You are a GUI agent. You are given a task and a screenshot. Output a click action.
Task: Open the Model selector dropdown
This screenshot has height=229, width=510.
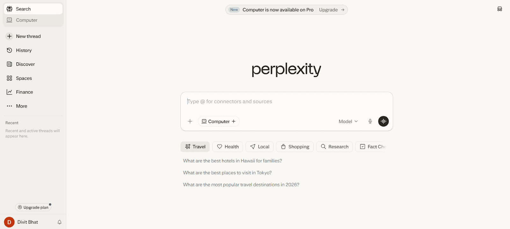347,121
